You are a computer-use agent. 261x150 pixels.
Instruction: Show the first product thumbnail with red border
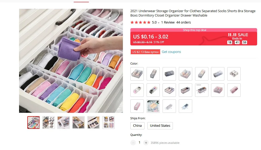[33, 122]
